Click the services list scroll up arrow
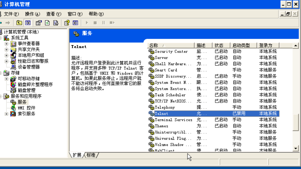The height and width of the screenshot is (169, 301). point(296,46)
